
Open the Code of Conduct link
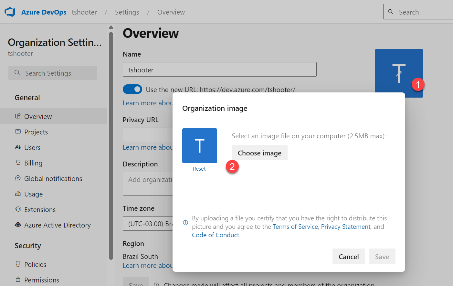pos(216,235)
